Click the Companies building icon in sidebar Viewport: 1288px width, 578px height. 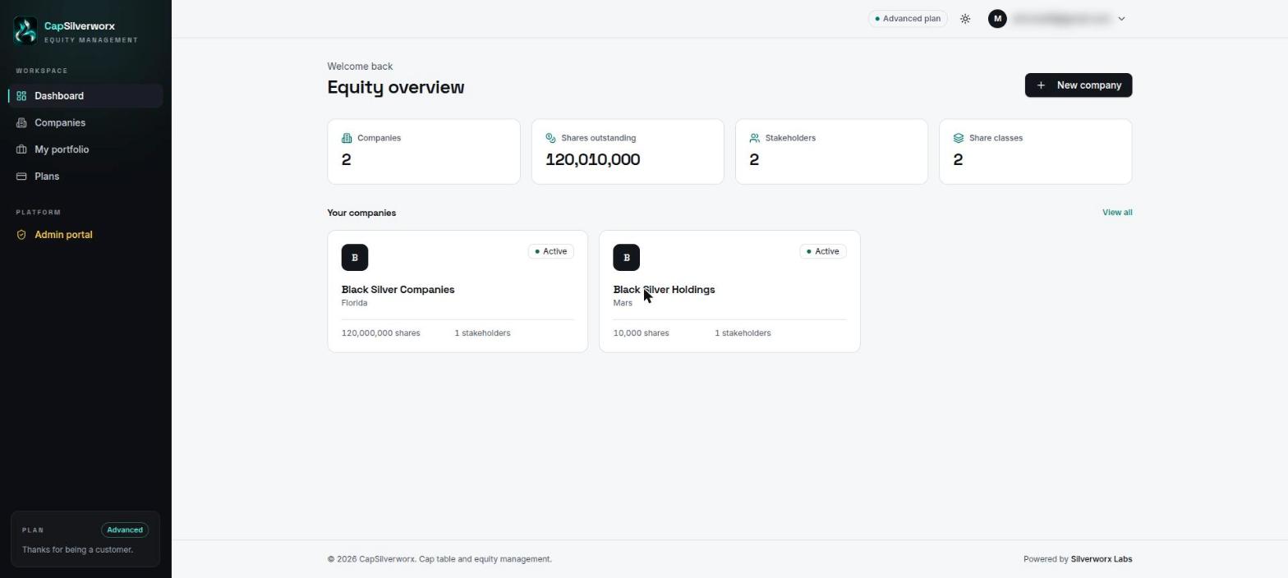point(21,123)
